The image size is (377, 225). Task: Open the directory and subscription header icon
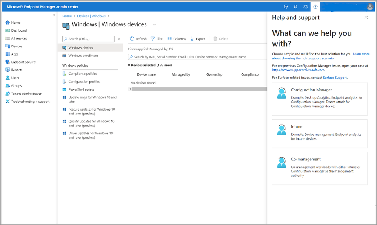[286, 7]
